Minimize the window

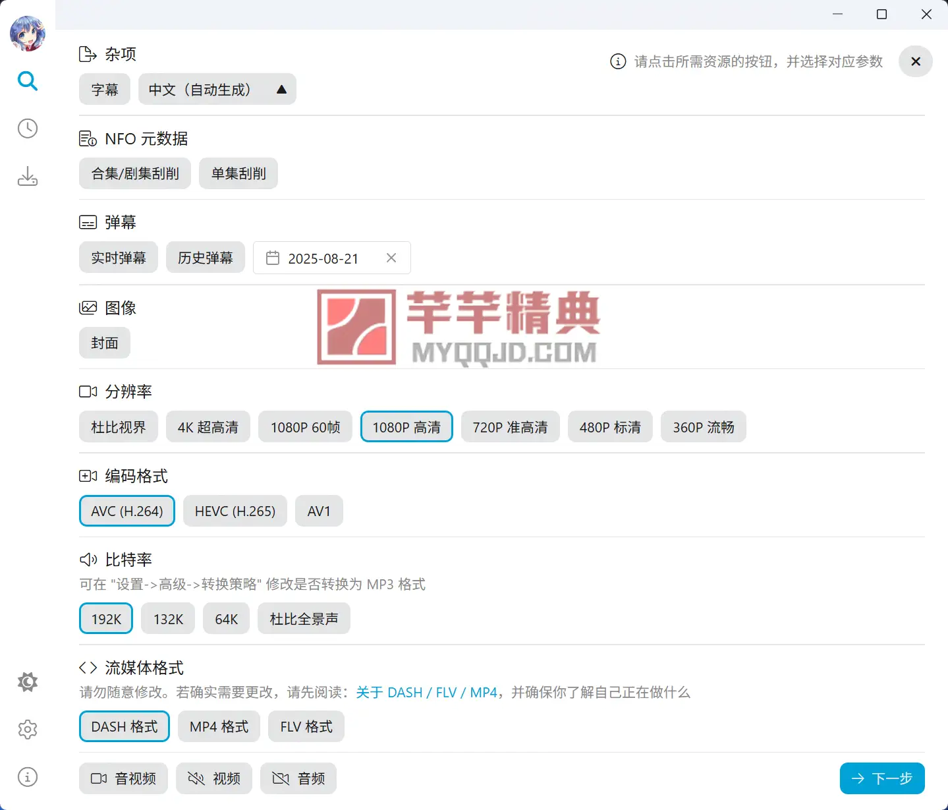coord(838,14)
